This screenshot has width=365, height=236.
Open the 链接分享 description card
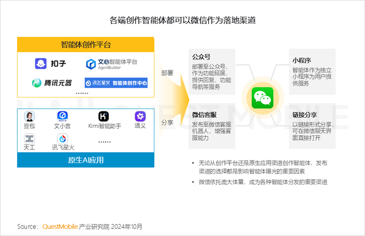pyautogui.click(x=312, y=126)
